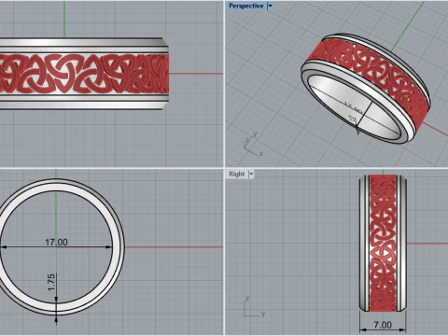The height and width of the screenshot is (336, 448).
Task: Click the ring in the Perspective viewport
Action: [366, 89]
